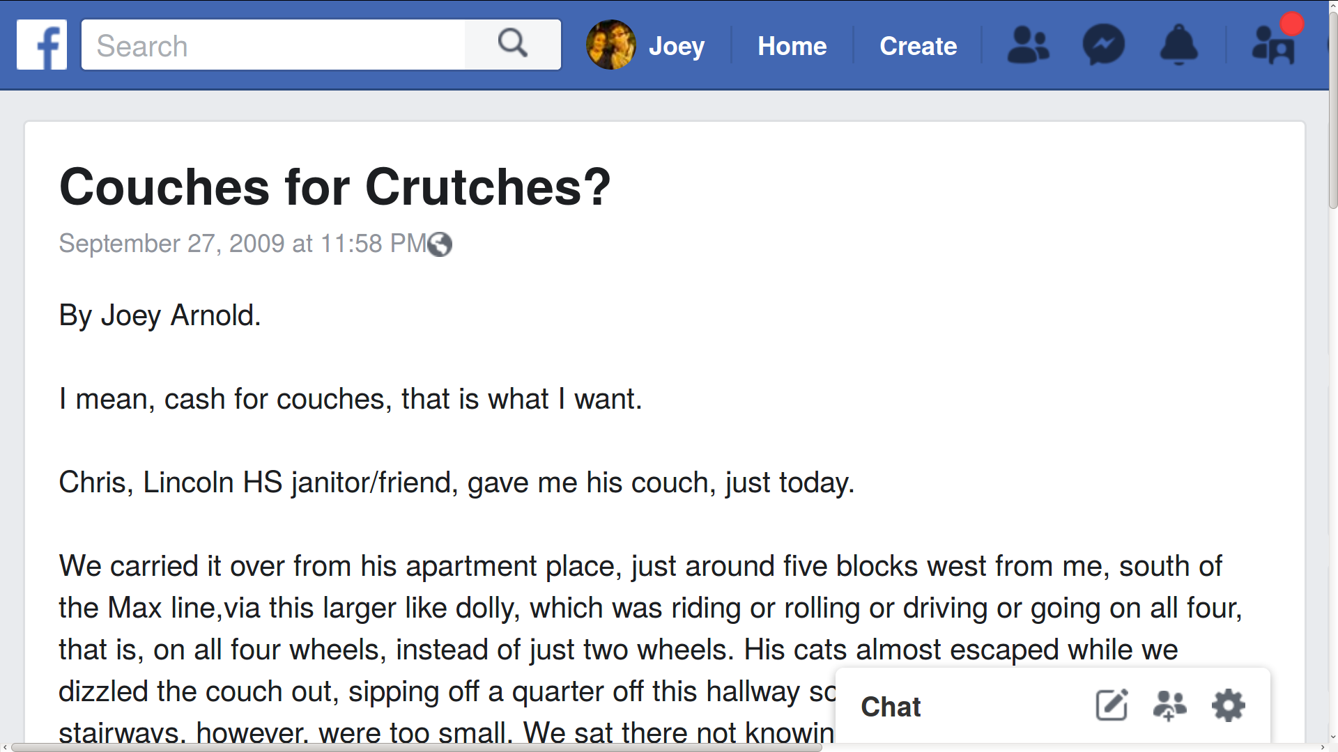Click Joey's profile picture thumbnail

(x=610, y=45)
